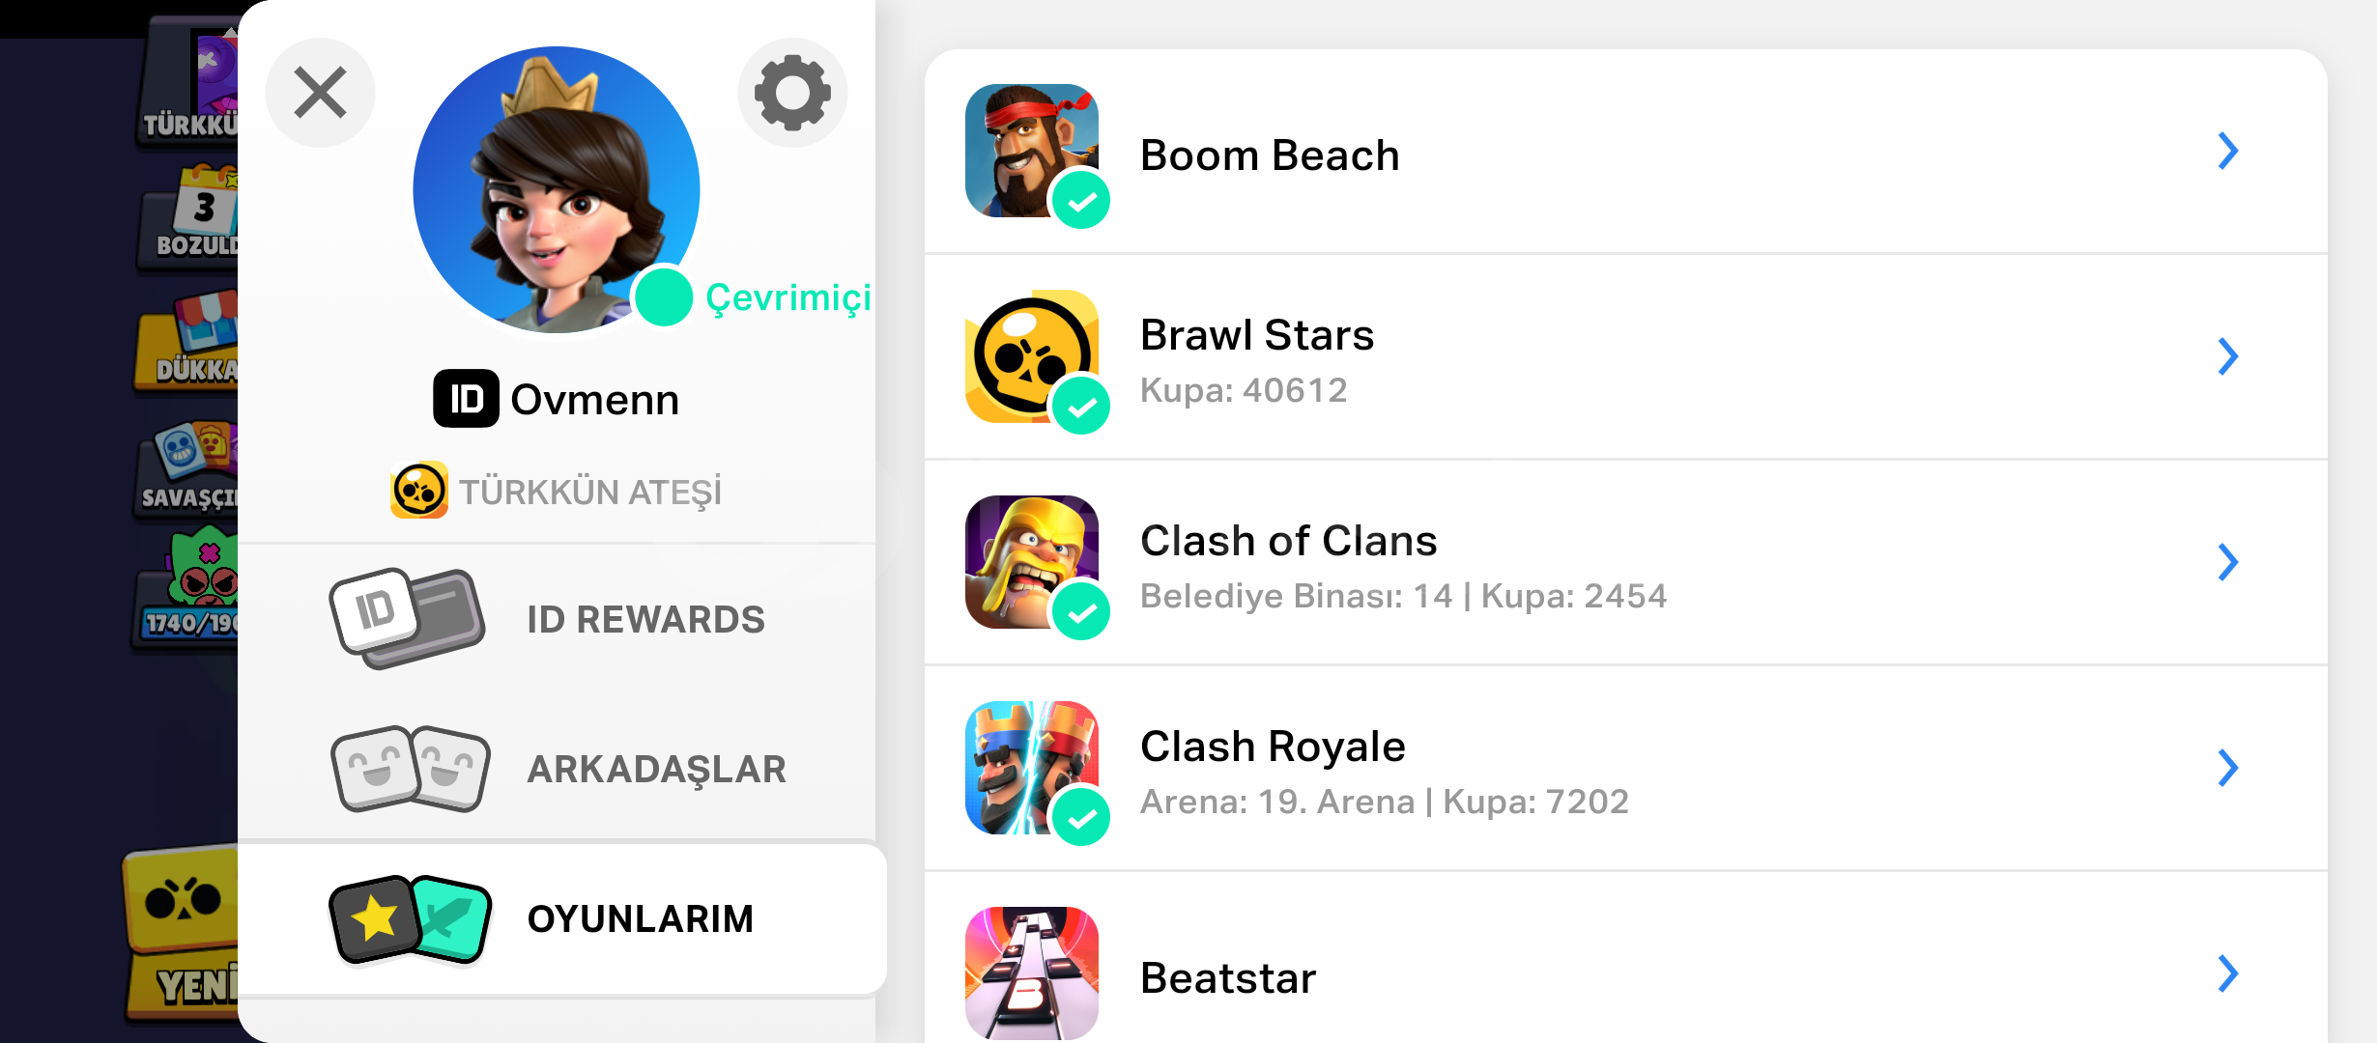The width and height of the screenshot is (2377, 1043).
Task: Tap the Brawl Stars skull icon
Action: pyautogui.click(x=1031, y=356)
